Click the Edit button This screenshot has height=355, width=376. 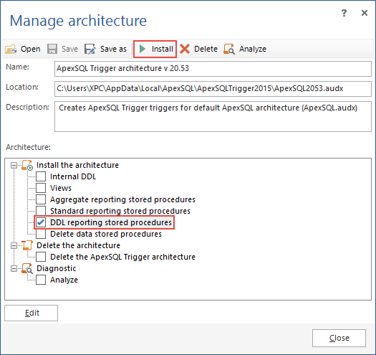point(32,313)
